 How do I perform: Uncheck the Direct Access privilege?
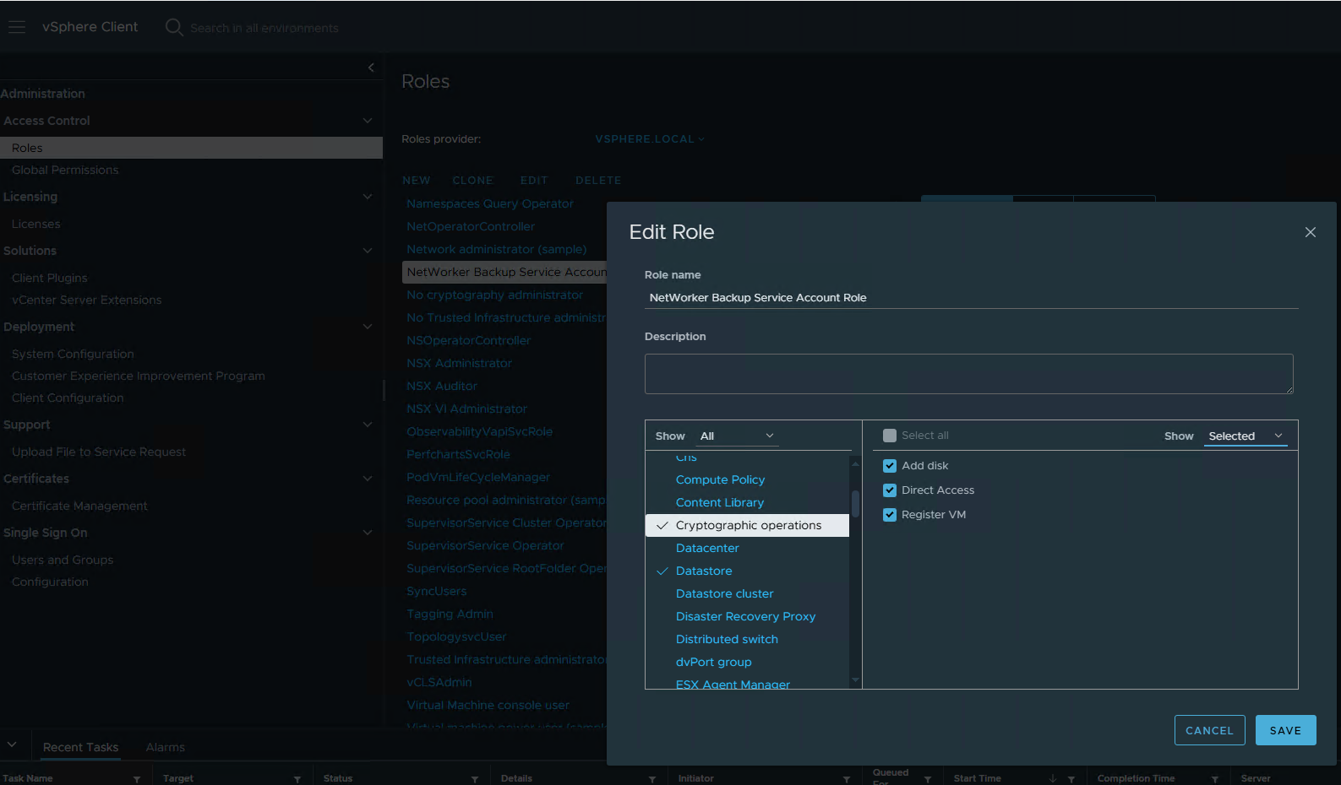click(889, 490)
